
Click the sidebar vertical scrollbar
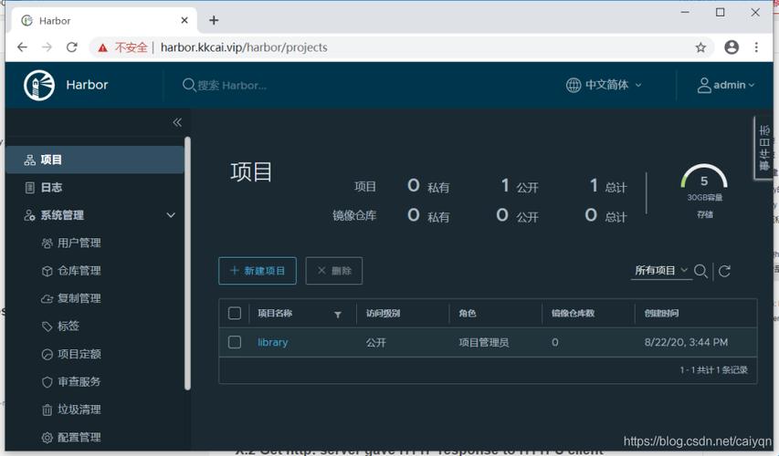coord(187,263)
